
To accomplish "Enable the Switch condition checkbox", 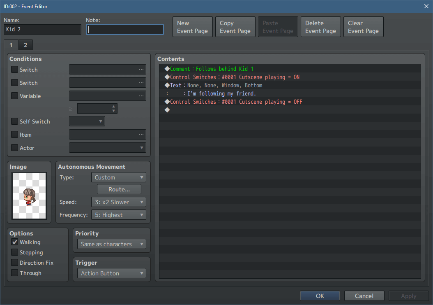I will pyautogui.click(x=14, y=69).
